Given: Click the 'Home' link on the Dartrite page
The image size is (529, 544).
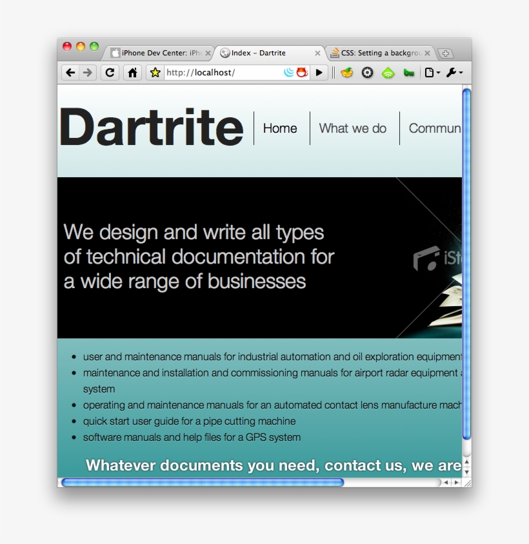Looking at the screenshot, I should (280, 128).
